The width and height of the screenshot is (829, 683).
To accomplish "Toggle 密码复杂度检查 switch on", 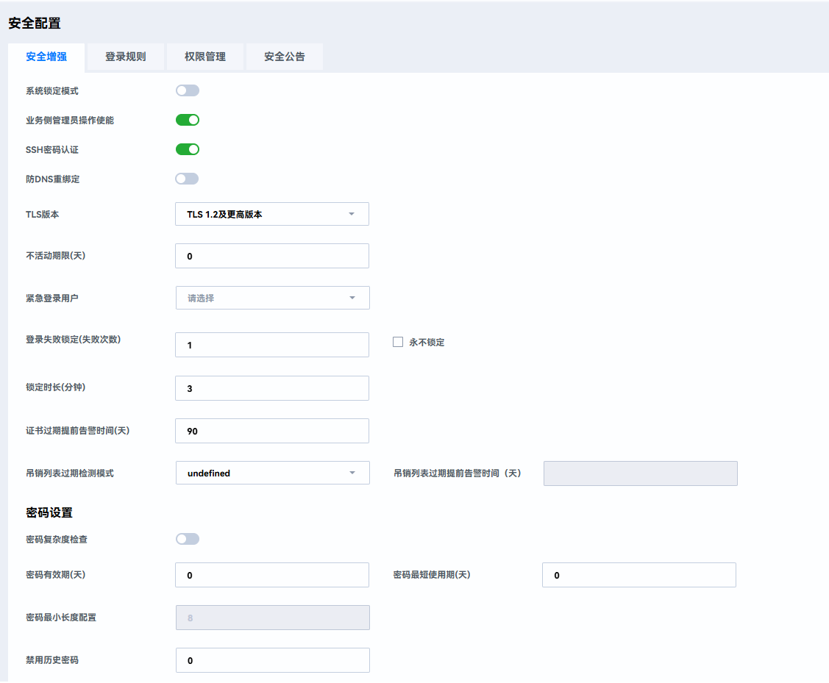I will pos(187,539).
